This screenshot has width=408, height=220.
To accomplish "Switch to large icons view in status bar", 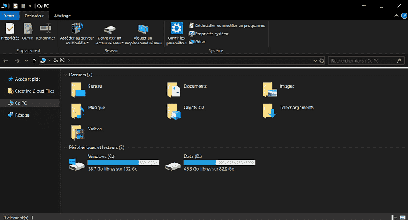I will coord(403,218).
